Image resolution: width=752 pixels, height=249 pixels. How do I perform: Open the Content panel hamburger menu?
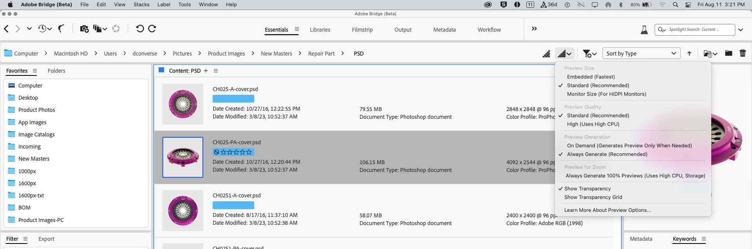coord(216,71)
